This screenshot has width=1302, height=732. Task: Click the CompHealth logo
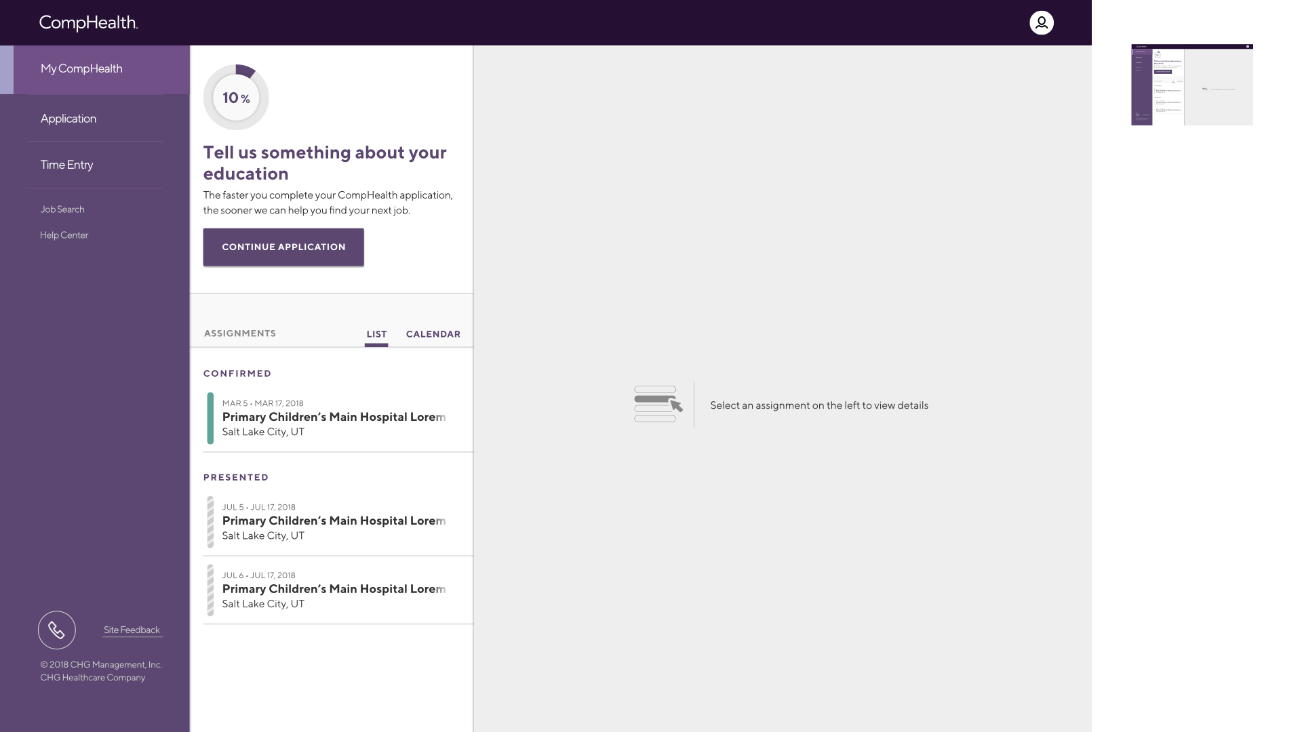89,23
